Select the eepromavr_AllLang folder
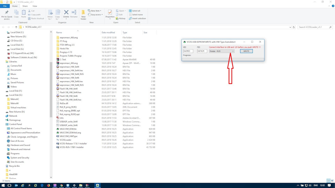 point(67,38)
